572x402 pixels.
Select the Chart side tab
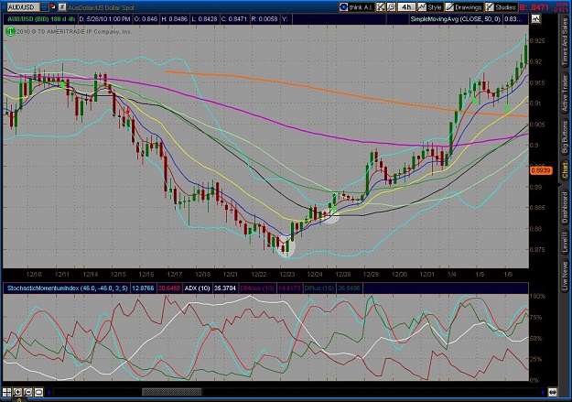pyautogui.click(x=565, y=171)
